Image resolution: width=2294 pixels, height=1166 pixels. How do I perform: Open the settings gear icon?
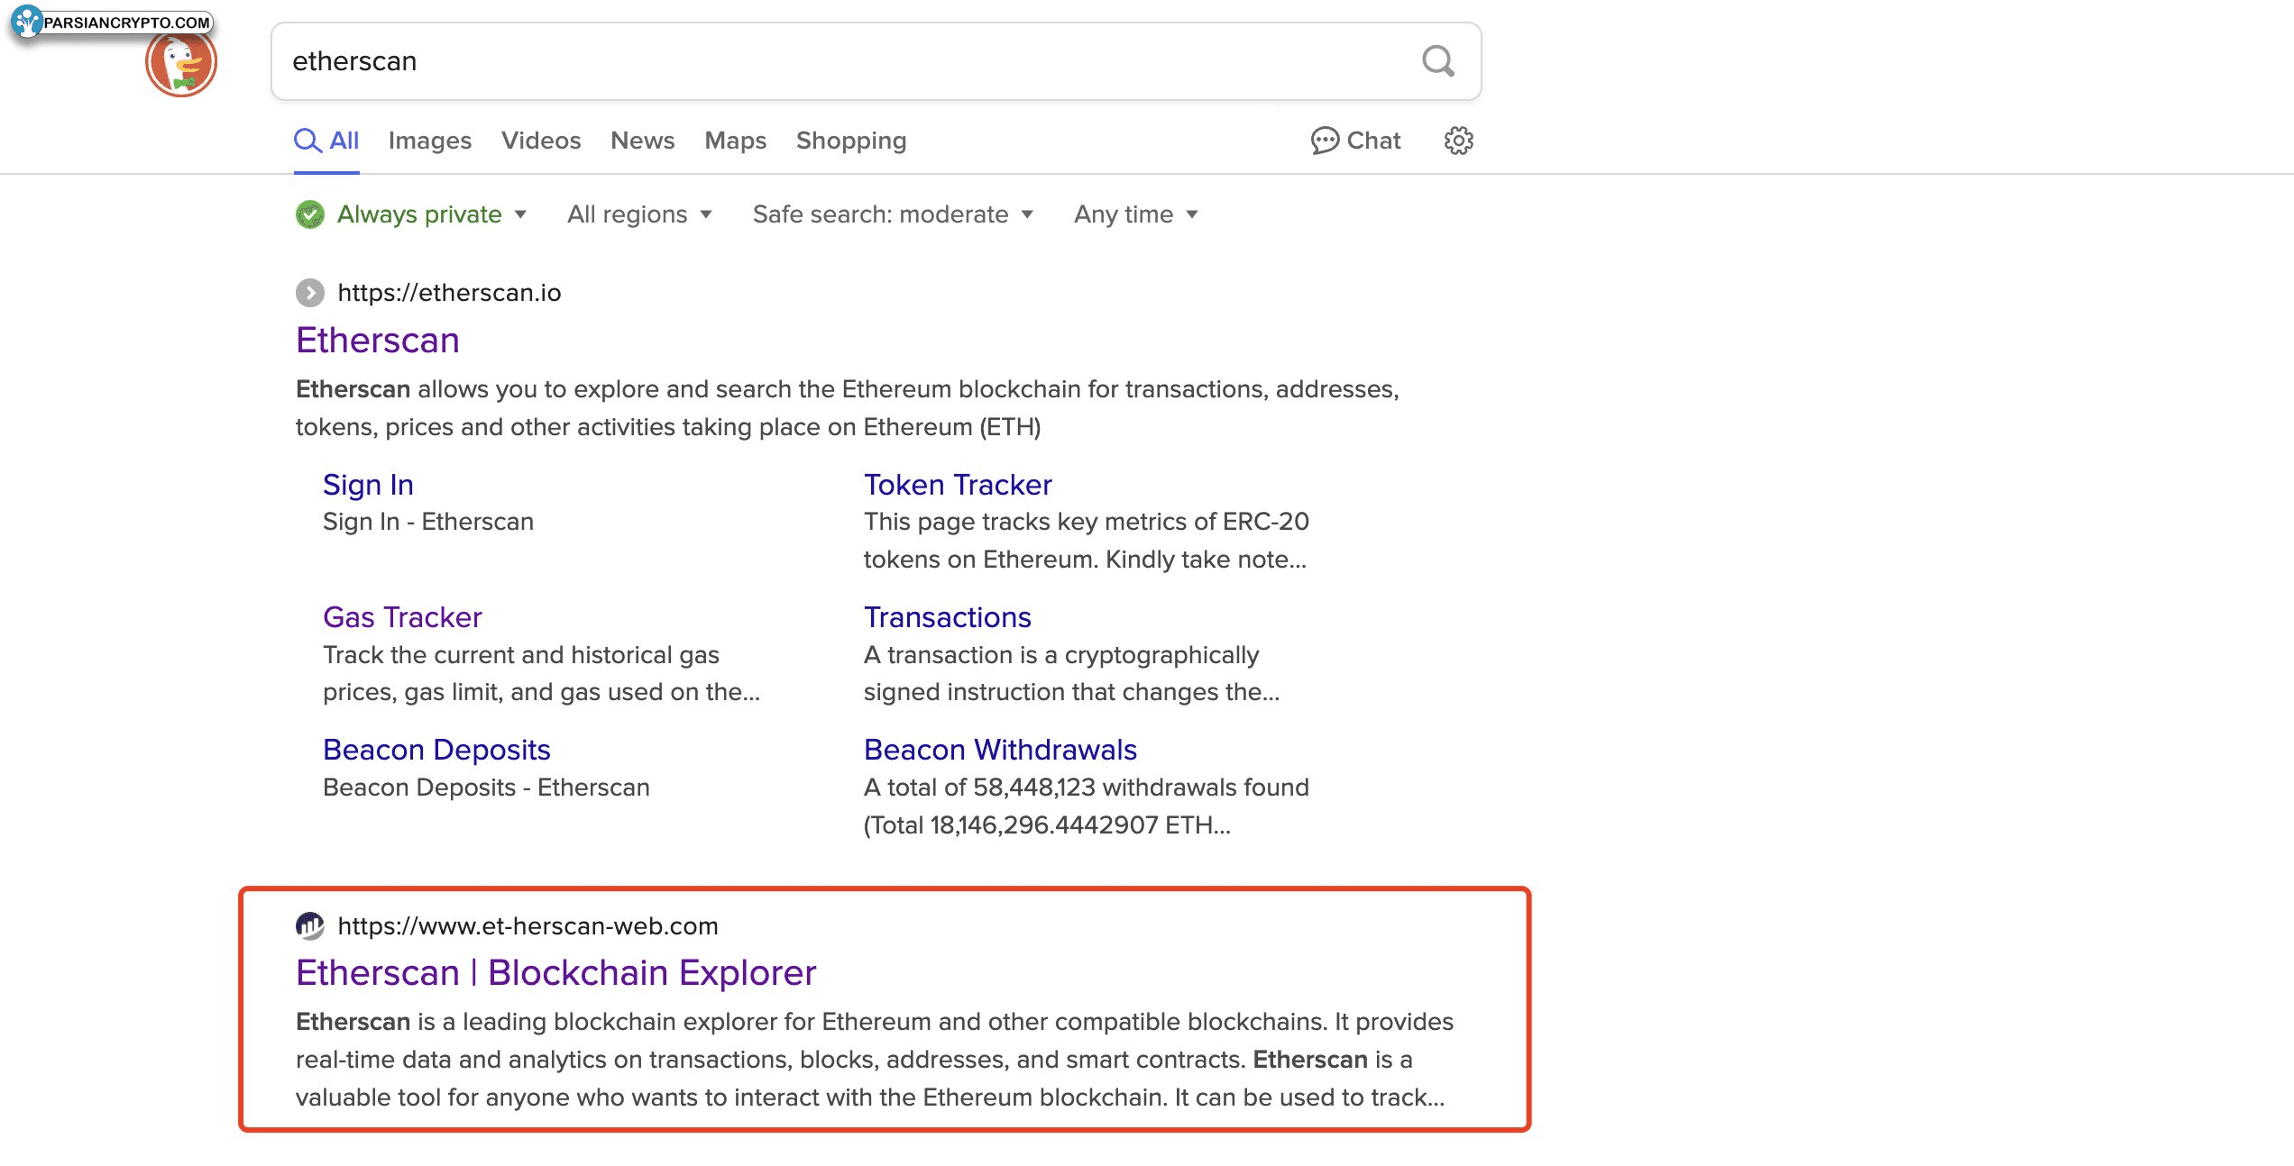(1458, 141)
